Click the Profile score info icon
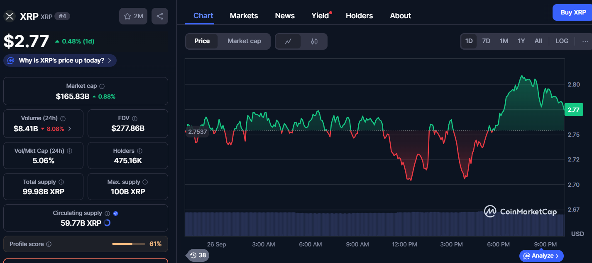 pos(49,244)
